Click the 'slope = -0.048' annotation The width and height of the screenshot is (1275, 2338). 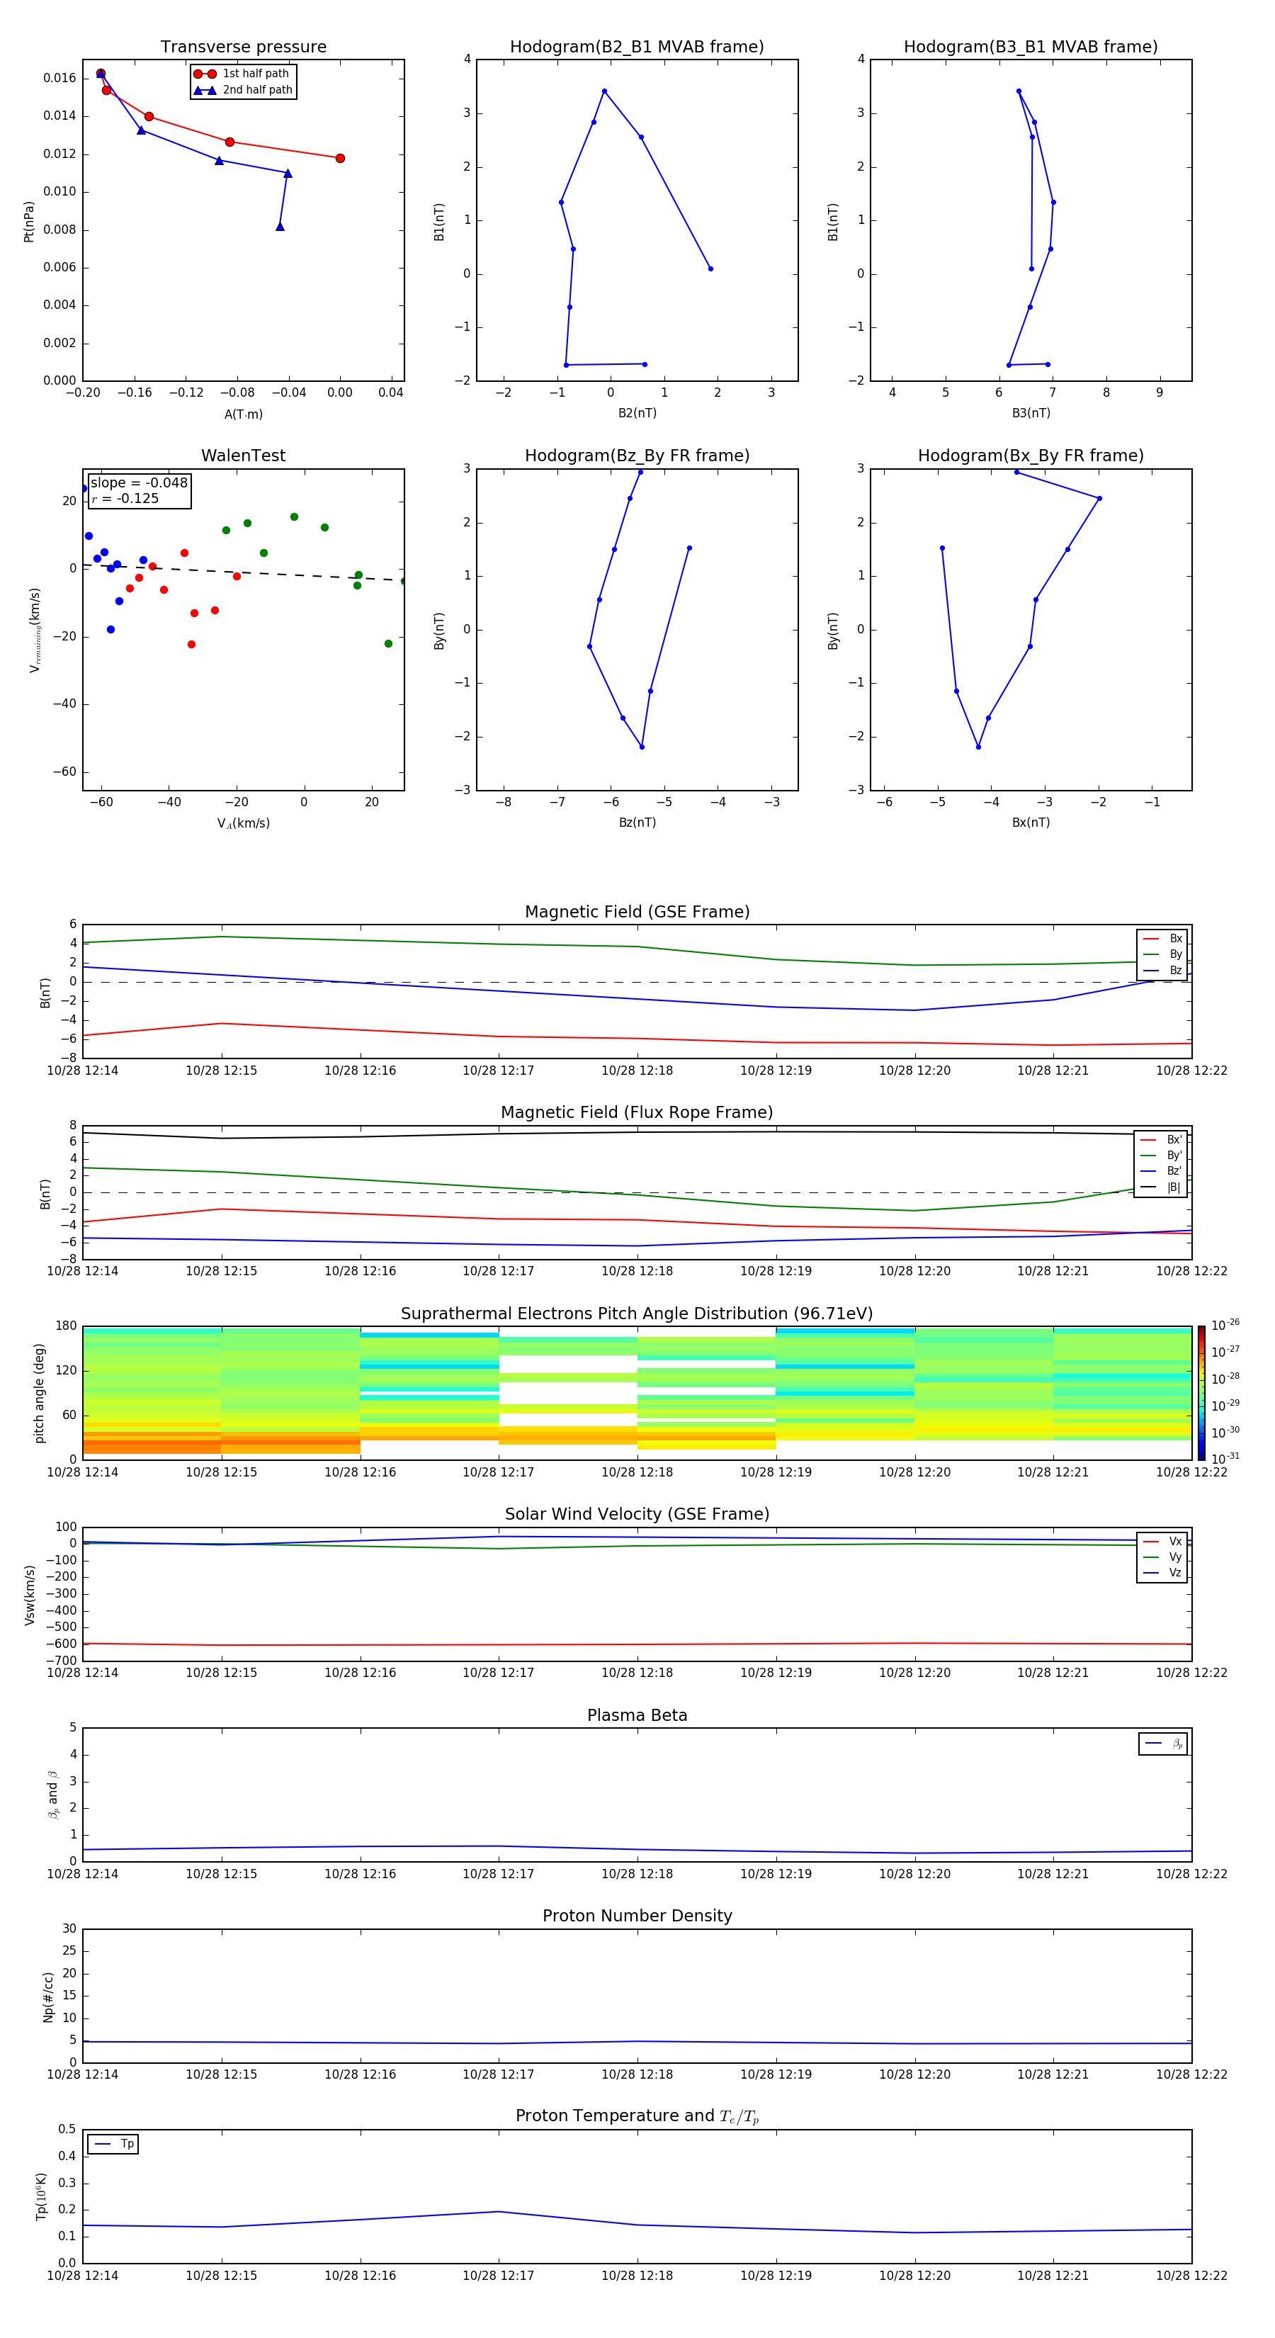point(139,483)
